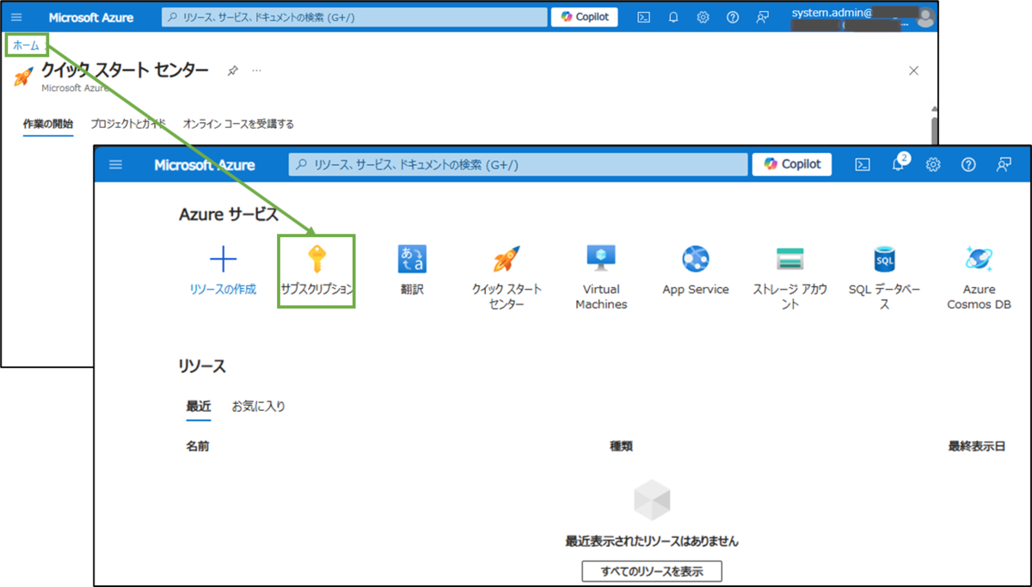Click すべてのリソースを表示 button
Screen dimensions: 1032x587
(x=652, y=572)
